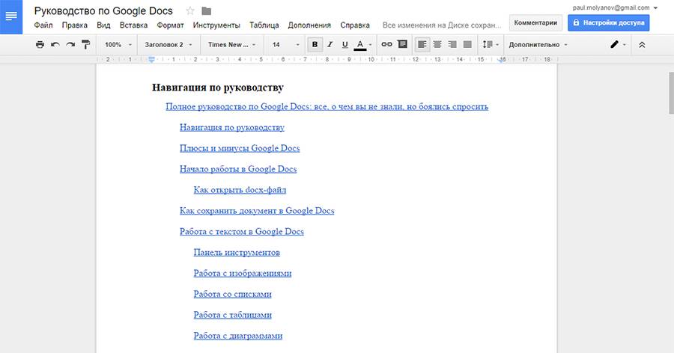Click the Redo arrow icon
Viewport: 674px width, 353px height.
pyautogui.click(x=70, y=45)
